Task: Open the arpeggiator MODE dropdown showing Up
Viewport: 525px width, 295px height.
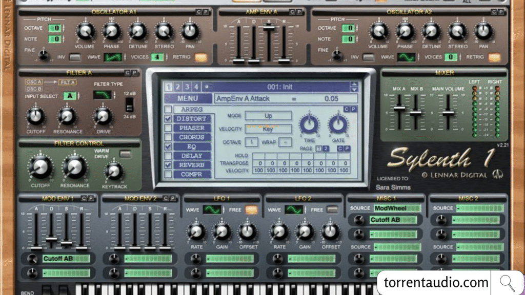Action: [x=268, y=116]
